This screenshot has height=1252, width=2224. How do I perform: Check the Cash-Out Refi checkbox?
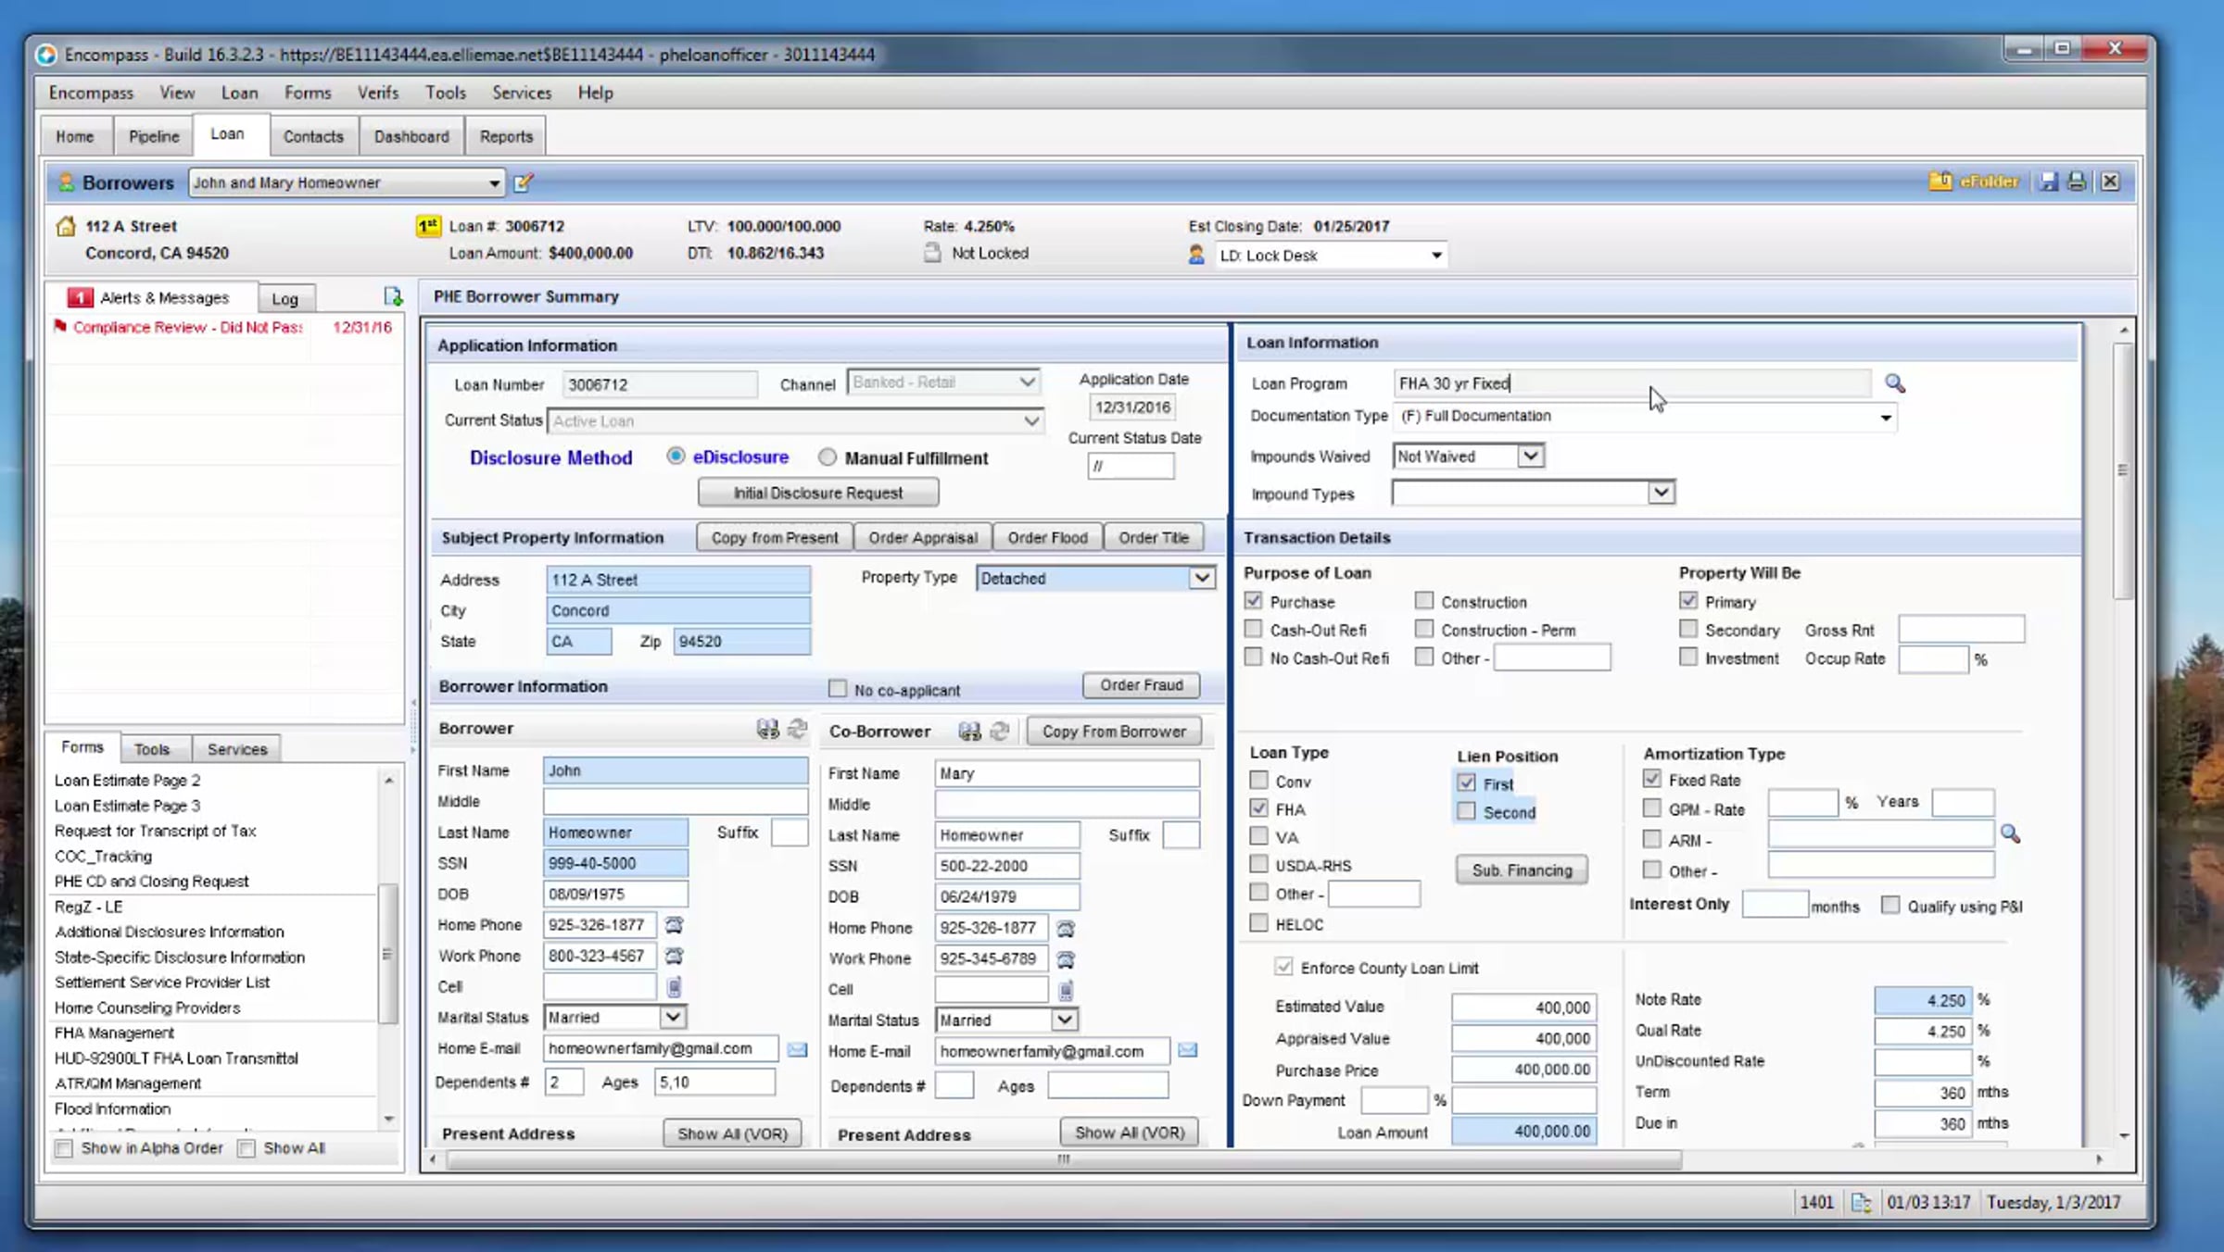[x=1253, y=630]
